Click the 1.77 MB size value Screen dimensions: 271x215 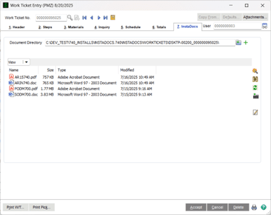47,89
